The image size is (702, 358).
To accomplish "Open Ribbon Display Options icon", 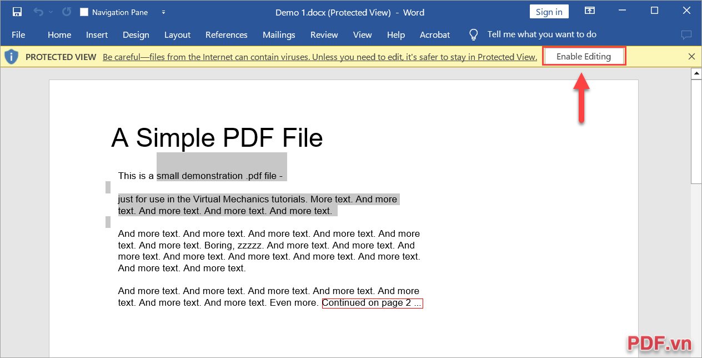I will [590, 11].
